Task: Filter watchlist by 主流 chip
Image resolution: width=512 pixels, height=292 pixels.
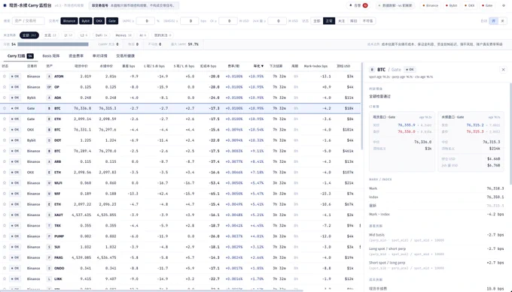Action: coord(50,35)
